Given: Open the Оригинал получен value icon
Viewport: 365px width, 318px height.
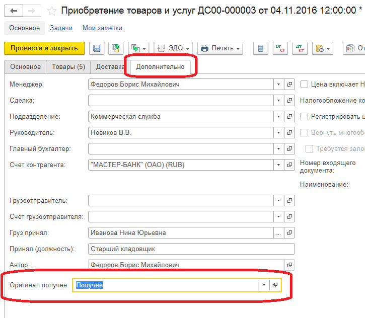Looking at the screenshot, I should tap(275, 285).
